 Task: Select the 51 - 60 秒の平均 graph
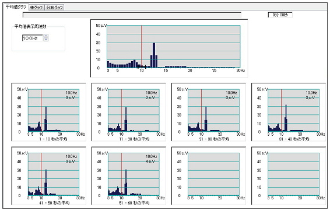coord(129,176)
